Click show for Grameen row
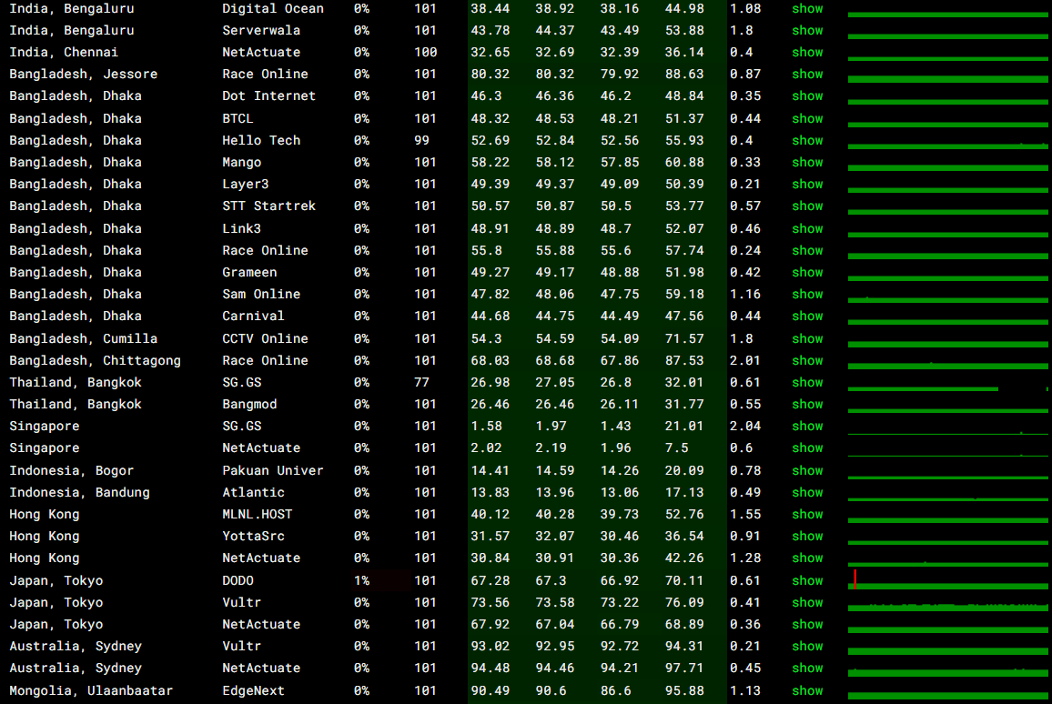This screenshot has height=704, width=1052. point(807,272)
